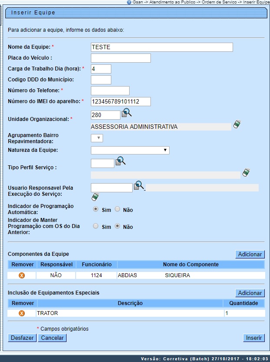This screenshot has width=270, height=362.
Task: Click Funcionário column header
Action: point(97,265)
